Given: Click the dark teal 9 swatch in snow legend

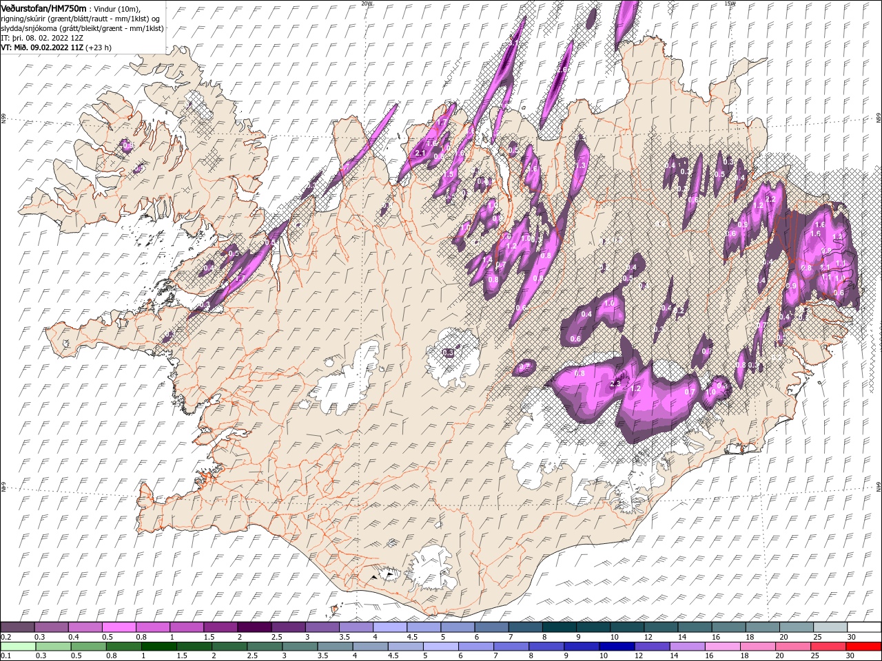Looking at the screenshot, I should point(593,627).
